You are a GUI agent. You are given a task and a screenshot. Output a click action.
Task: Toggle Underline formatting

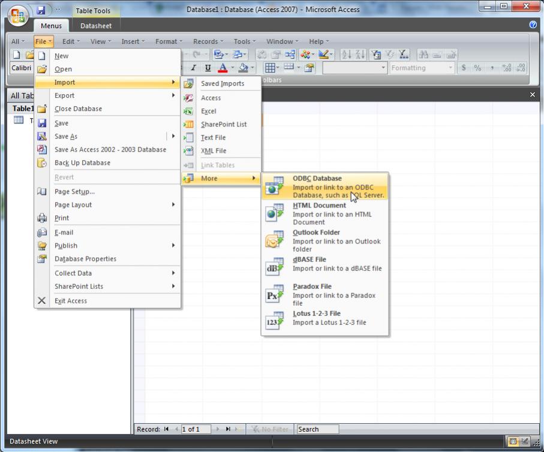[x=208, y=68]
